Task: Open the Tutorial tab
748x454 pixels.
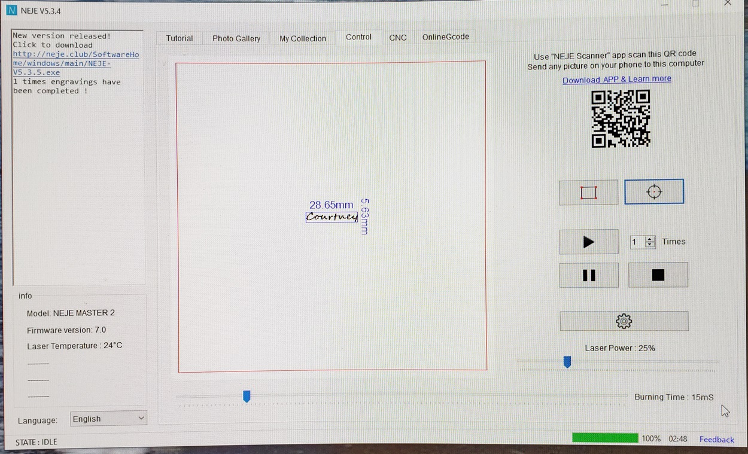Action: tap(180, 38)
